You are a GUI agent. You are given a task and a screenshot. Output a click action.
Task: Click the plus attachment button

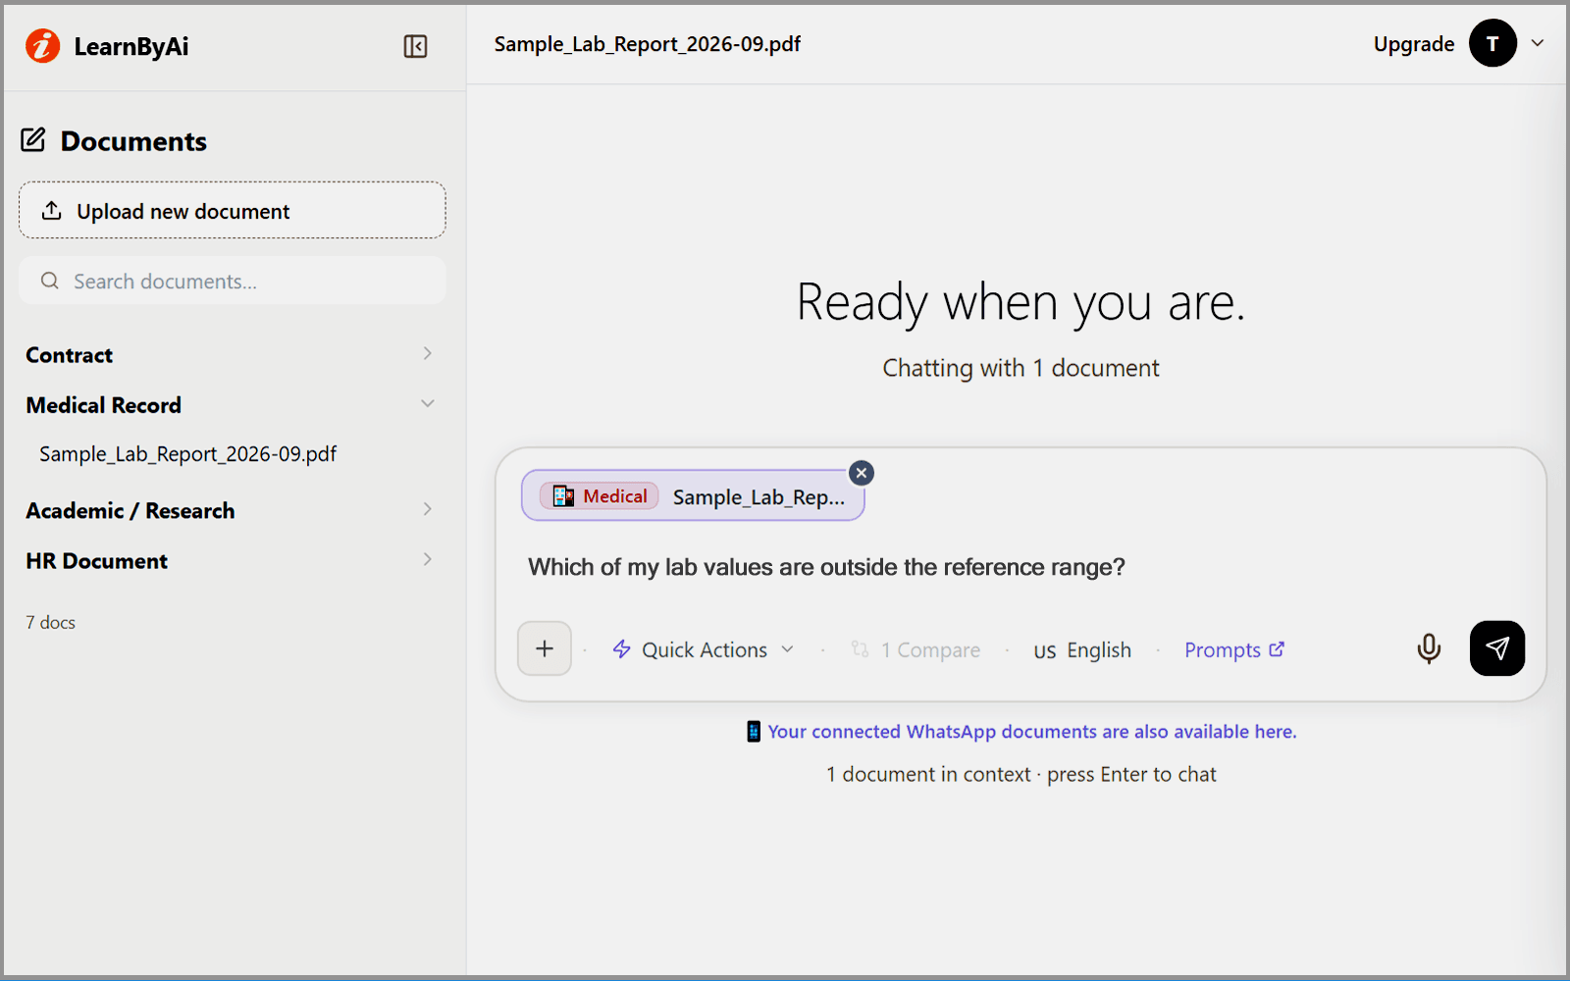click(545, 648)
